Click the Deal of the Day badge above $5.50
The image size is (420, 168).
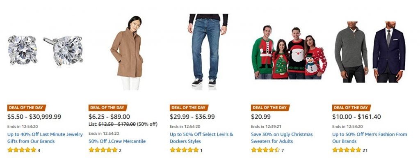[26, 108]
